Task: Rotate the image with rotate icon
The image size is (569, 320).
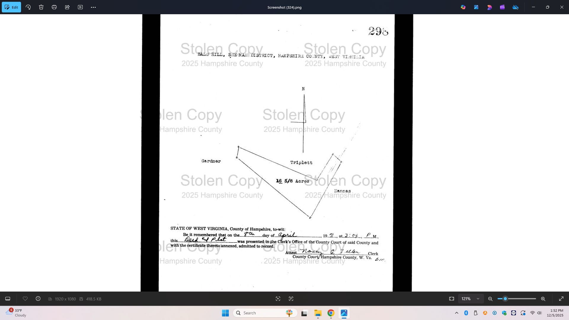Action: coord(28,7)
